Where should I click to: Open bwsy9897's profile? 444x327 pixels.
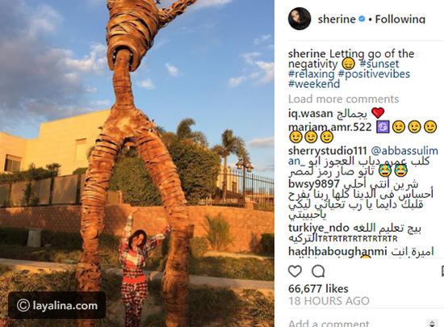314,184
